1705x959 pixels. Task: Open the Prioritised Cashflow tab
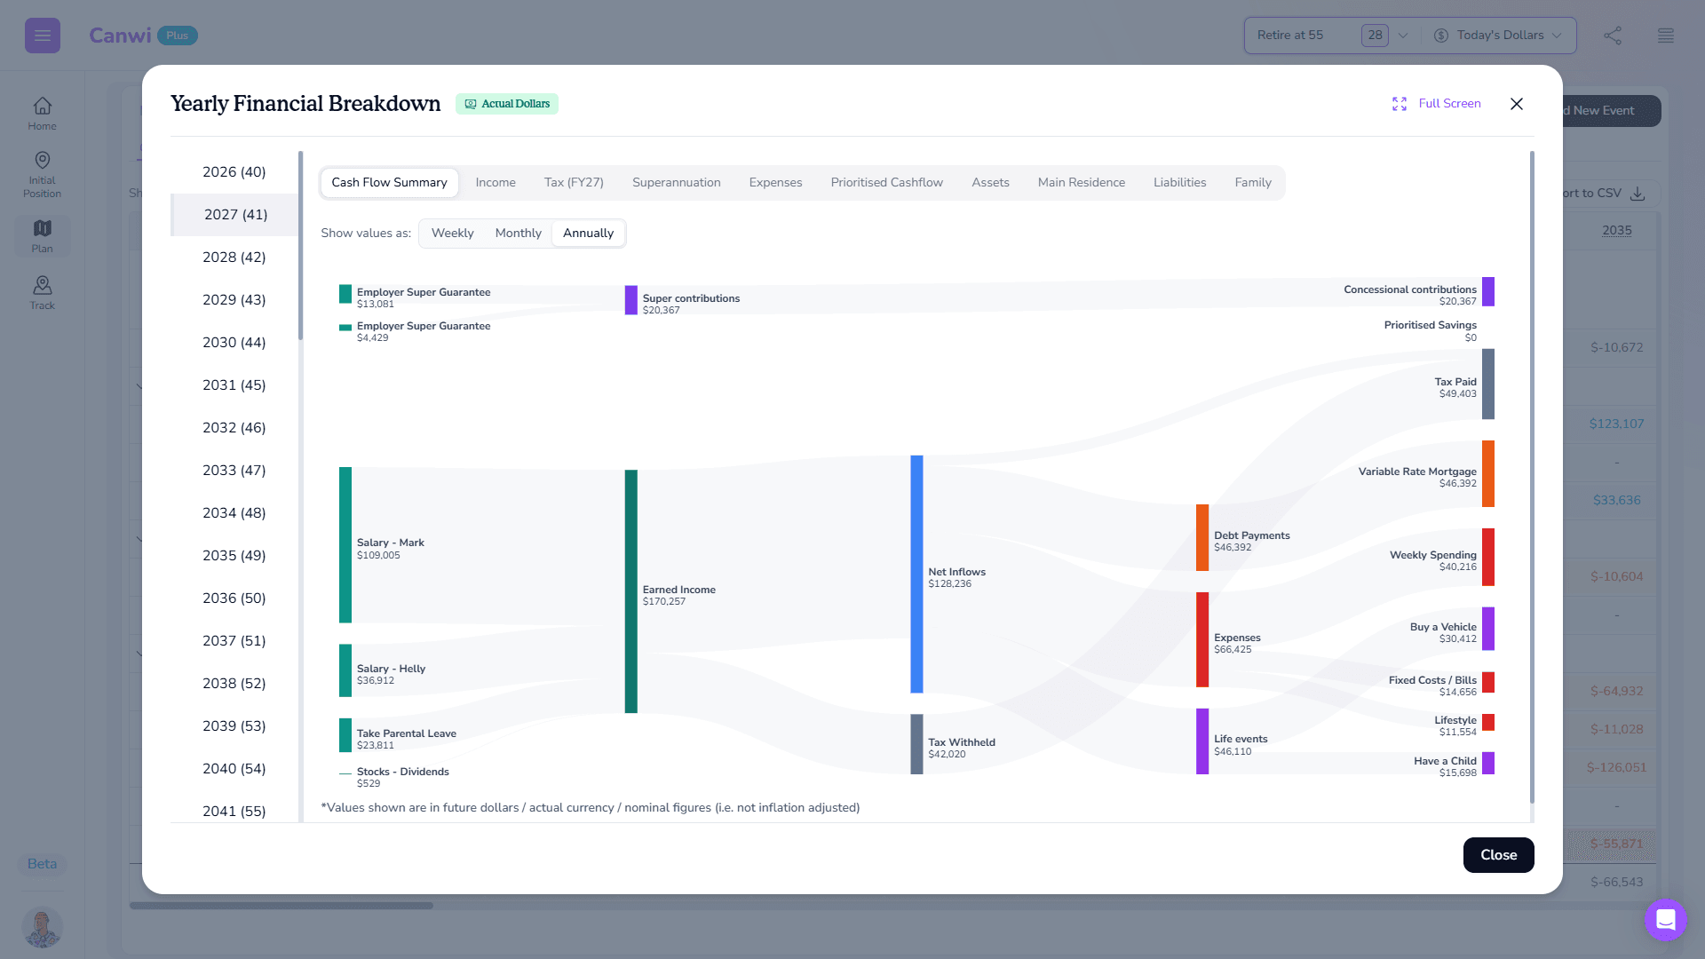(886, 183)
